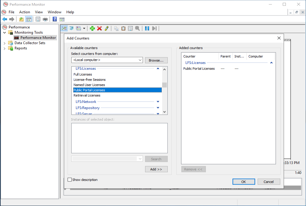Click the Forward arrow in the main toolbar
The height and width of the screenshot is (206, 306).
pyautogui.click(x=12, y=19)
